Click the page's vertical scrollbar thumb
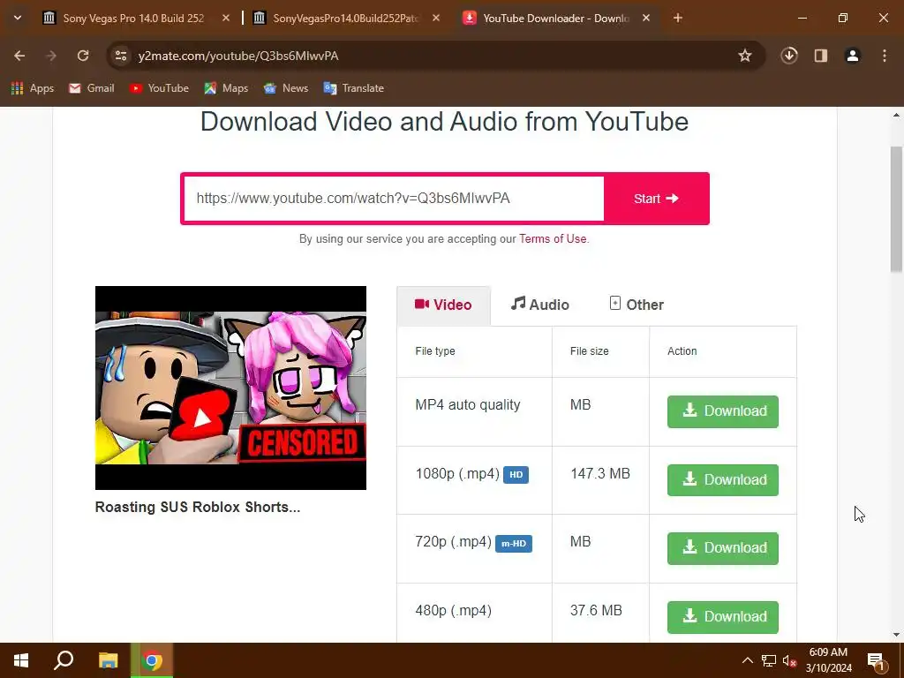904x678 pixels. [897, 208]
